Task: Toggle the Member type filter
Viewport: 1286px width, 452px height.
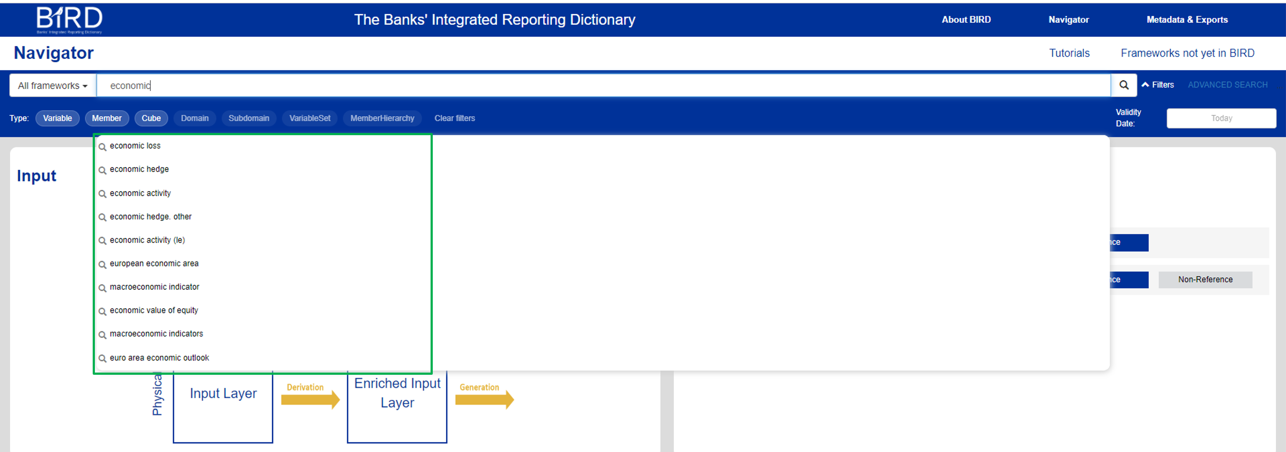Action: pos(106,118)
